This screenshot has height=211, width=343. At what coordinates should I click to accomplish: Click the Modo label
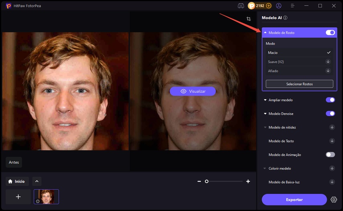[x=270, y=44]
